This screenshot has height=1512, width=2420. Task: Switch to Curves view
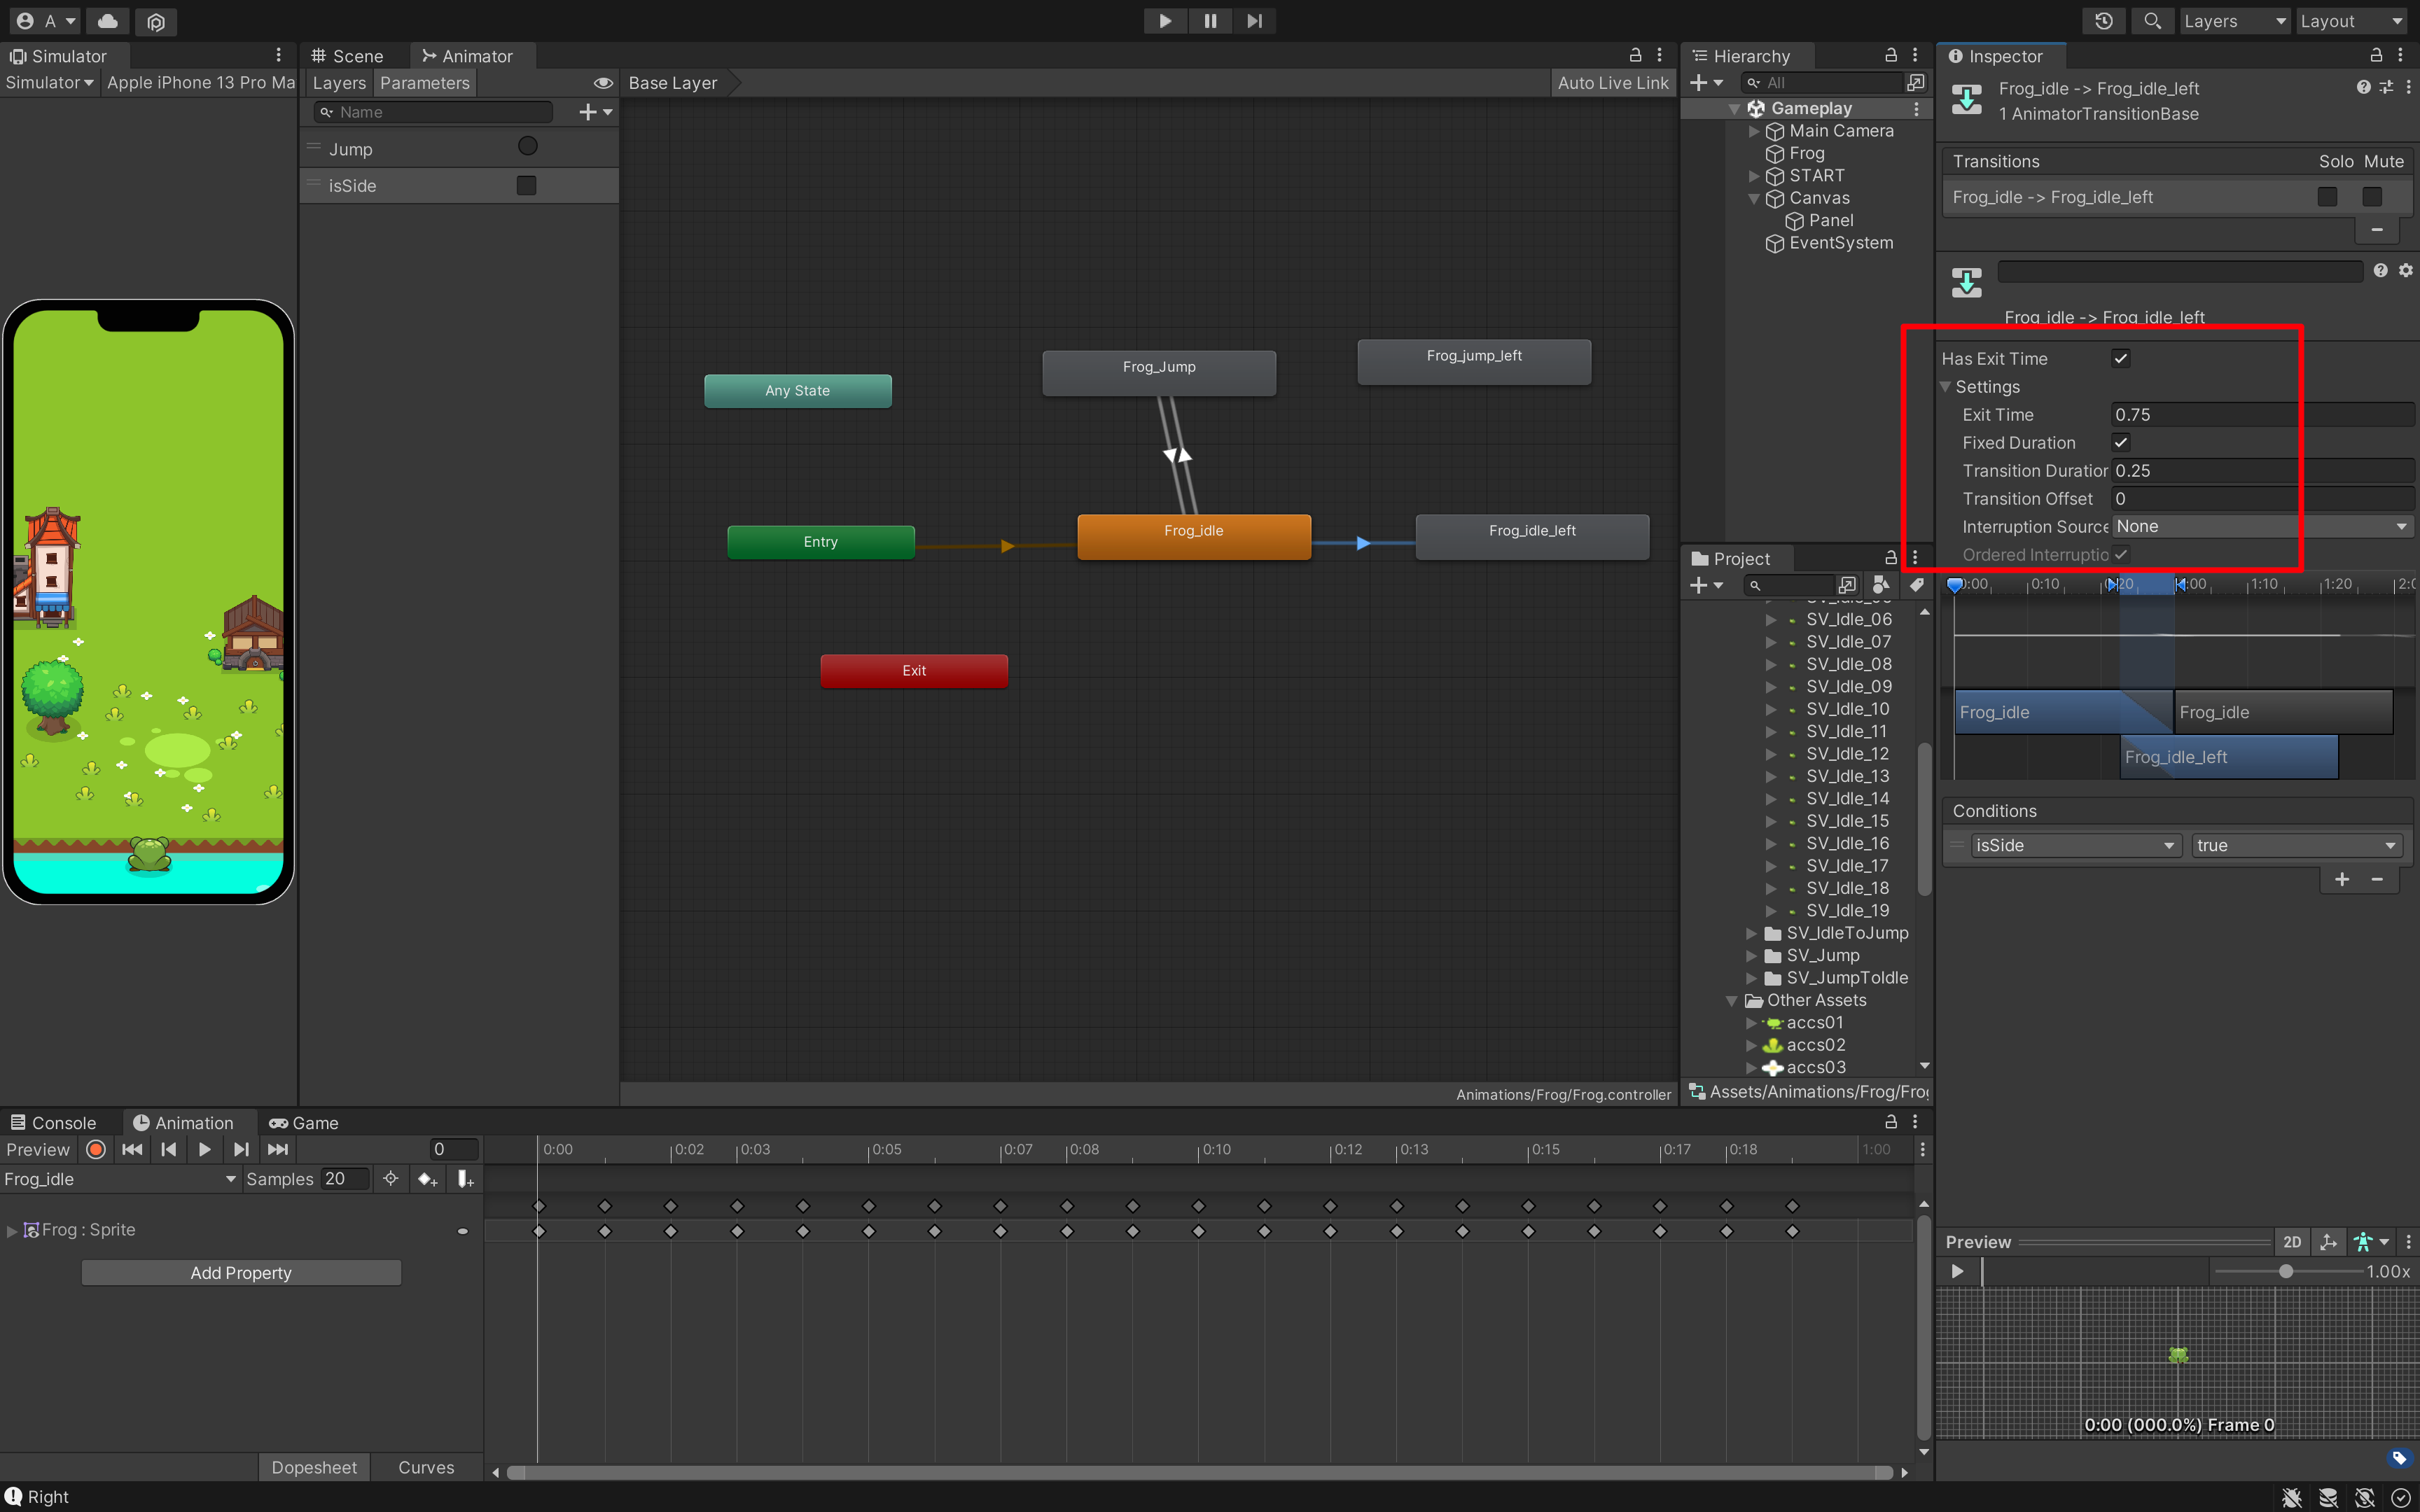point(426,1467)
